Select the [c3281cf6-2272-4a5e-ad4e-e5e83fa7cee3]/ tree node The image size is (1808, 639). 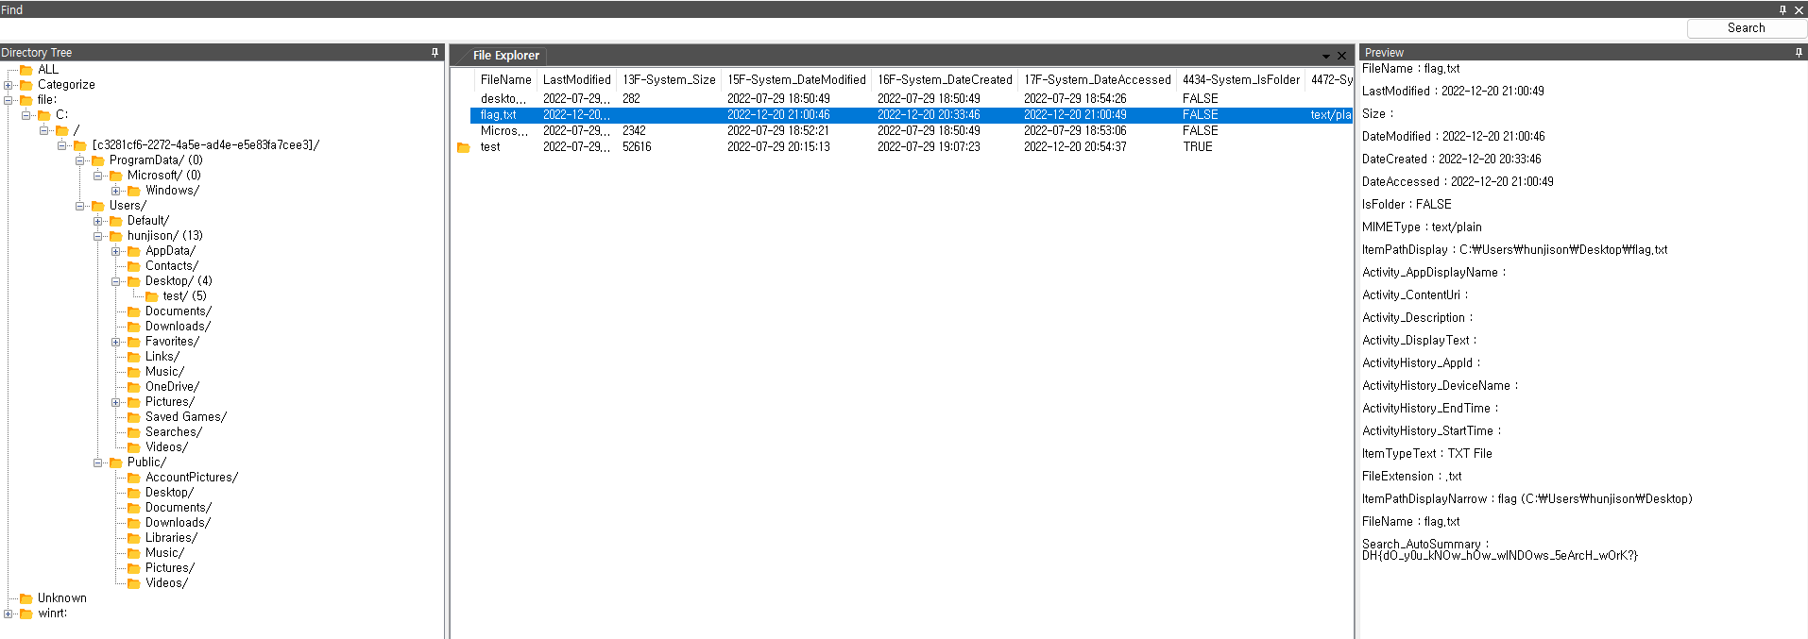(206, 145)
